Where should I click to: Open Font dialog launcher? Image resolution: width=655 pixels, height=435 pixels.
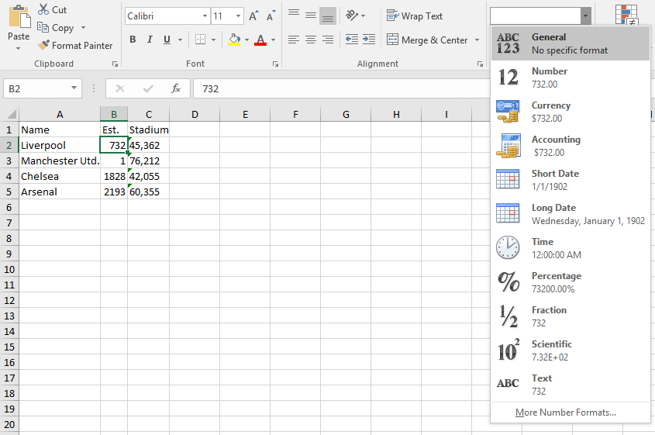point(275,64)
